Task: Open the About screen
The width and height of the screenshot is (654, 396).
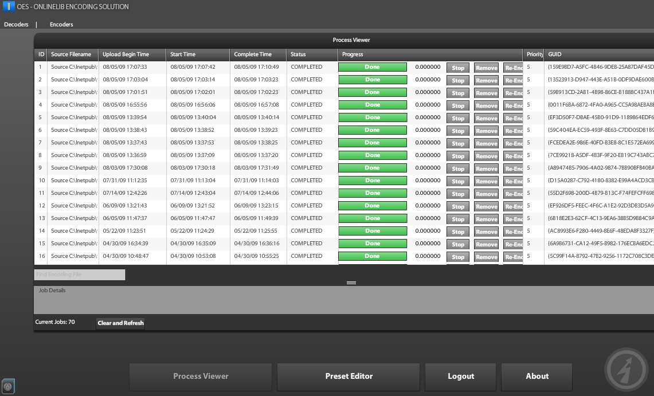Action: (536, 377)
